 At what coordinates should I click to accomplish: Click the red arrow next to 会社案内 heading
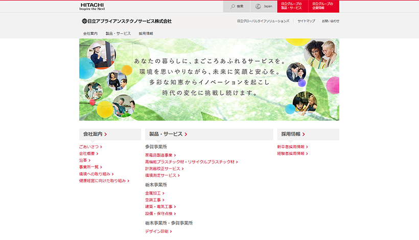pos(106,134)
